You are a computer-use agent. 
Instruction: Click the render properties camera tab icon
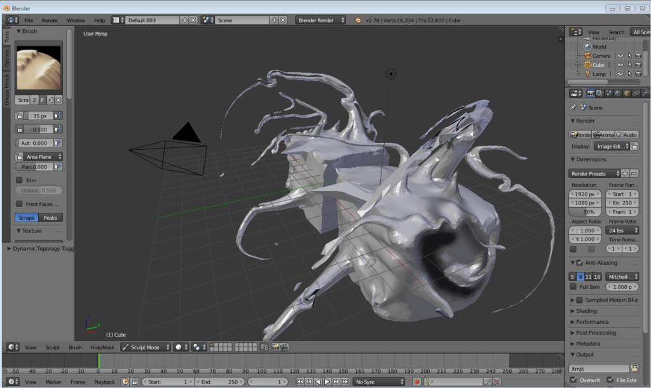[x=591, y=93]
